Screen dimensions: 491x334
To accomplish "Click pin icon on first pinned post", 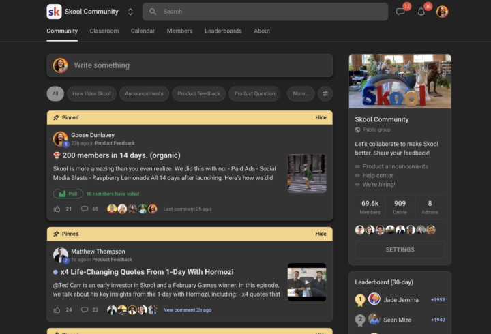I will coord(56,117).
